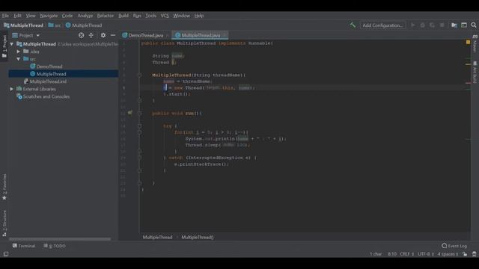479x269 pixels.
Task: Select the MultipleThread.java editor tab
Action: tap(201, 35)
